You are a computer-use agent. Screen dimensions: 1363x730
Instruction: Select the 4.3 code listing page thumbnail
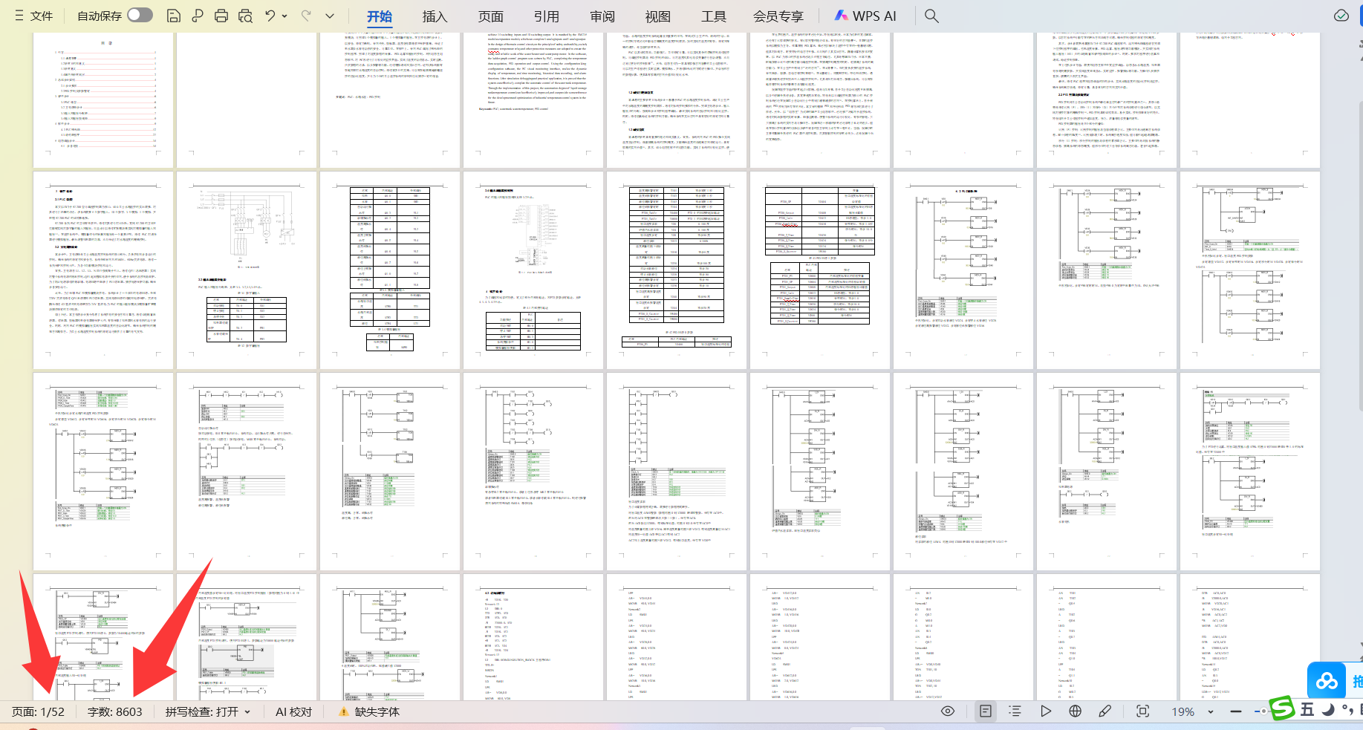click(x=533, y=636)
